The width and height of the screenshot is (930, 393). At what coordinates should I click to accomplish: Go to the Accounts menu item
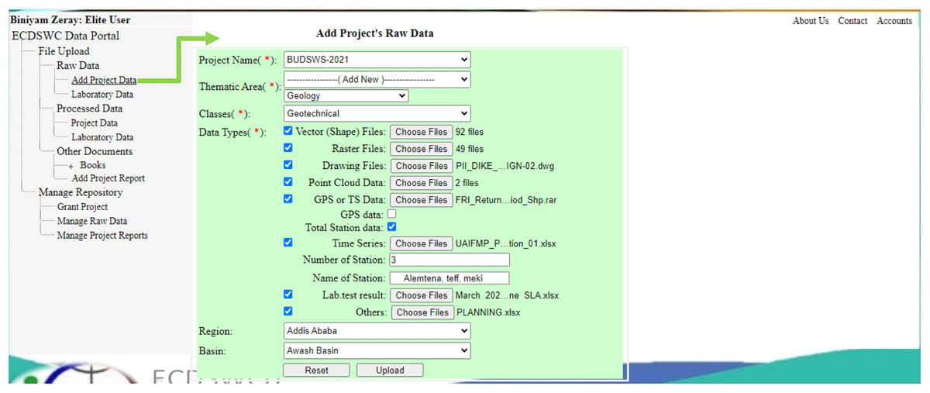(894, 21)
